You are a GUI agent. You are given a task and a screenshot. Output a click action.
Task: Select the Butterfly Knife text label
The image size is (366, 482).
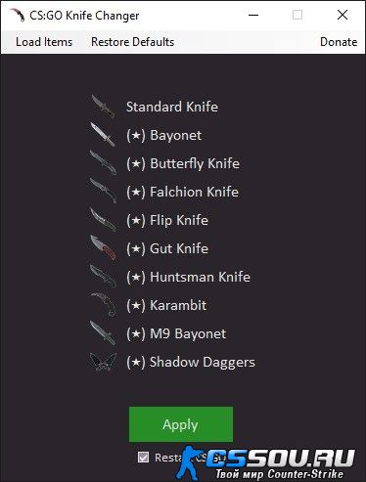point(195,163)
